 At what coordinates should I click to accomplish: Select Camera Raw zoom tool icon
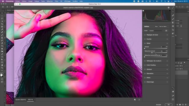point(173,88)
